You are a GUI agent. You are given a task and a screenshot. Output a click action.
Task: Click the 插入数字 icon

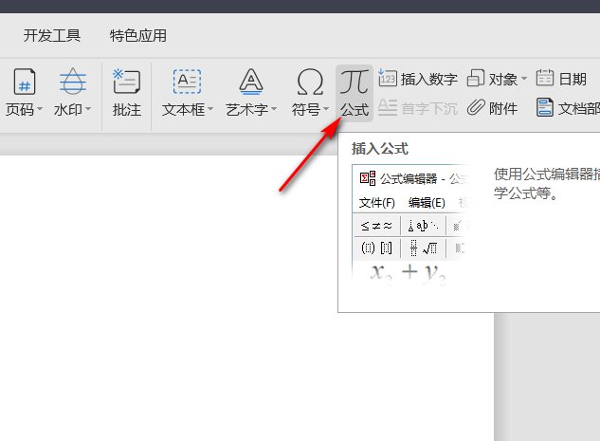[x=388, y=78]
